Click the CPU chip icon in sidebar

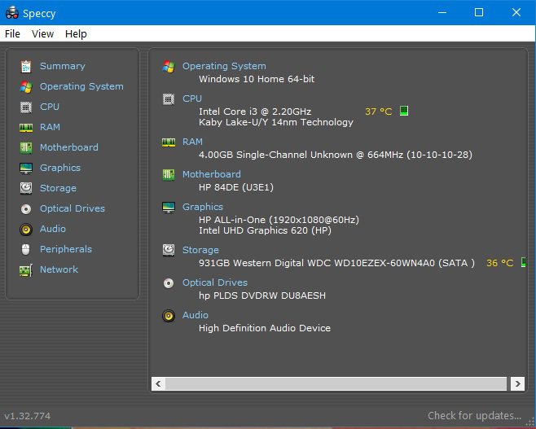(26, 107)
